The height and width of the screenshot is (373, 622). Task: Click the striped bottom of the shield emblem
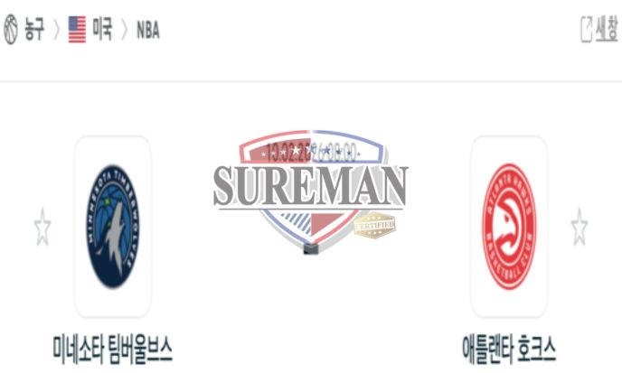pos(311,227)
